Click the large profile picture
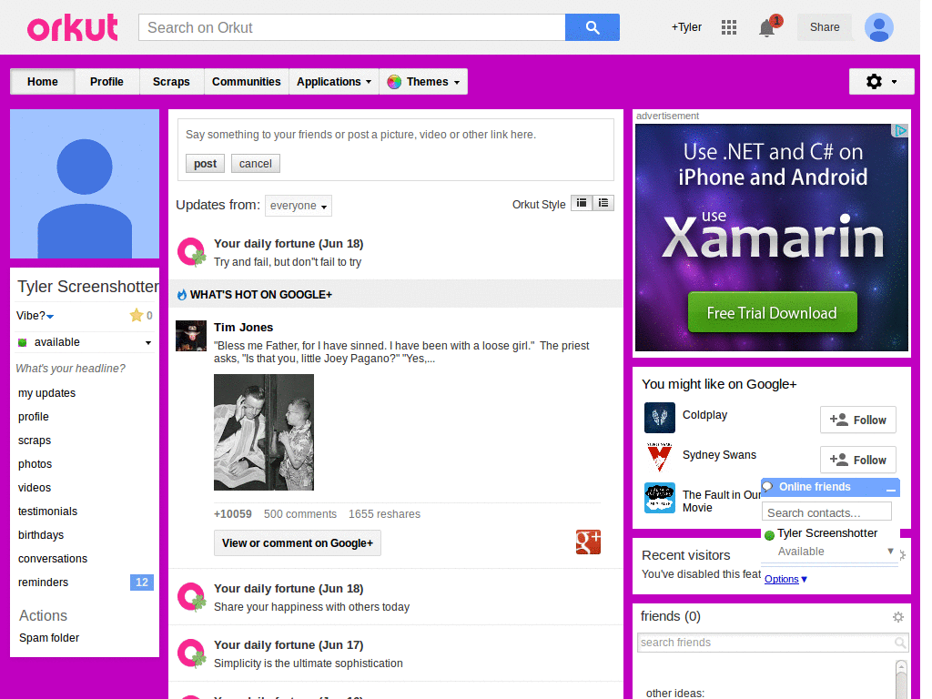The image size is (932, 699). pos(85,184)
